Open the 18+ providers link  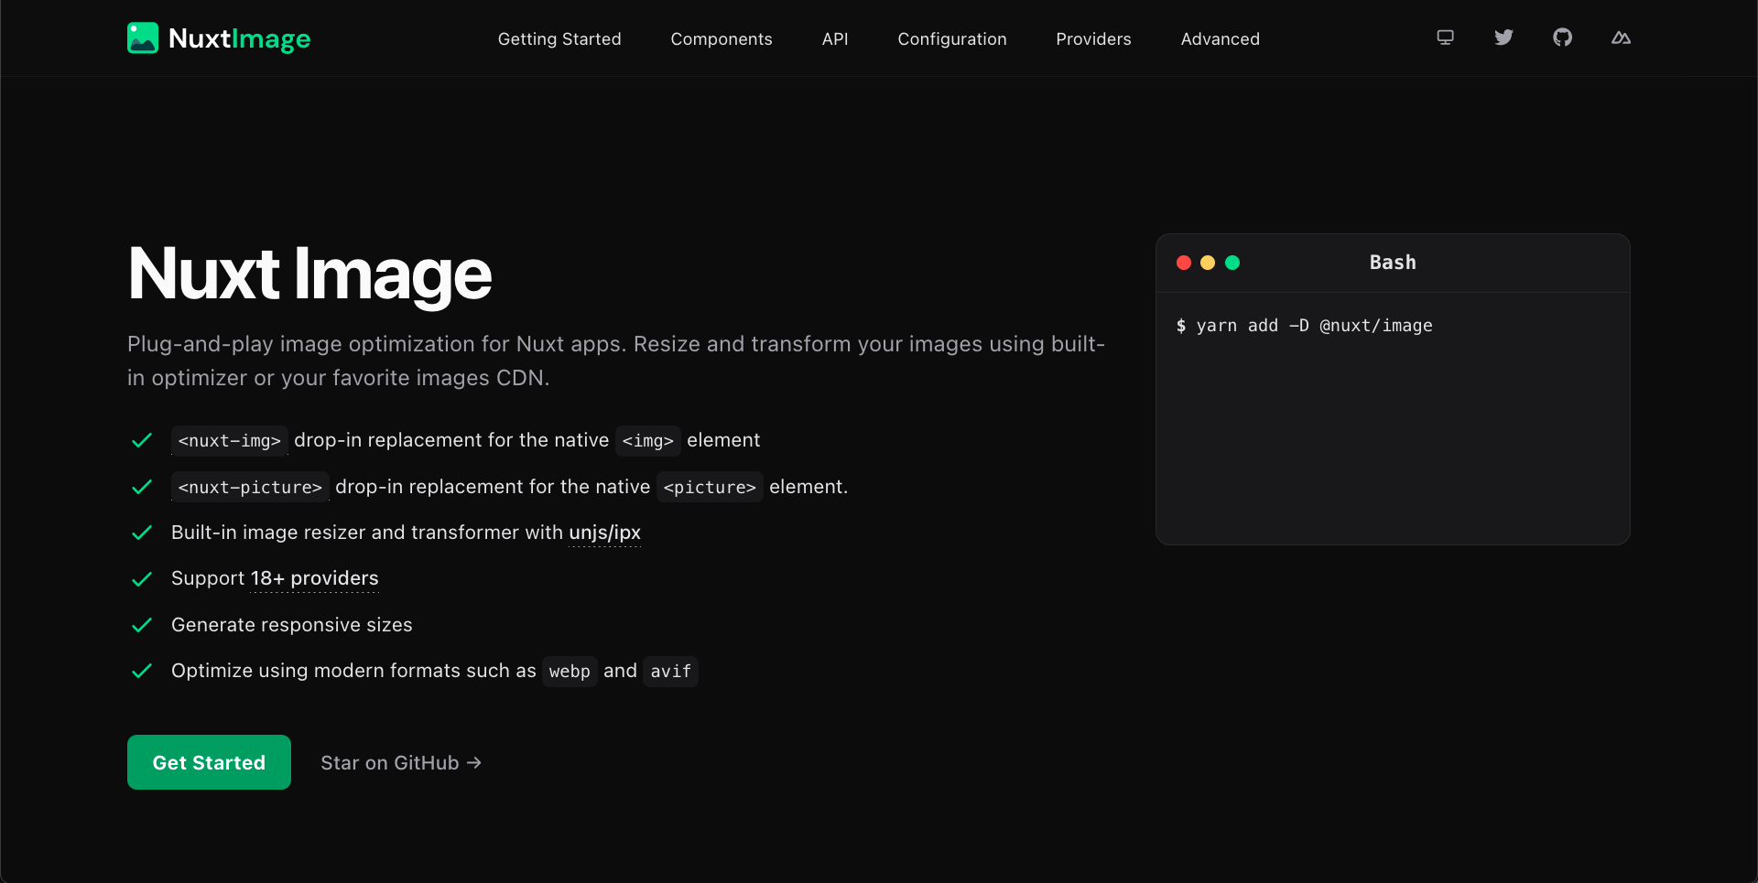click(x=314, y=578)
